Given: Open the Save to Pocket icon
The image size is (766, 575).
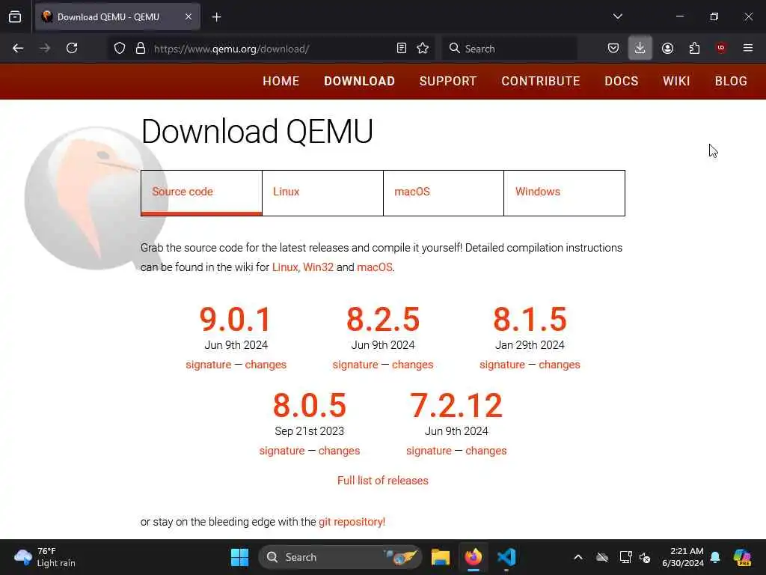Looking at the screenshot, I should pos(613,49).
